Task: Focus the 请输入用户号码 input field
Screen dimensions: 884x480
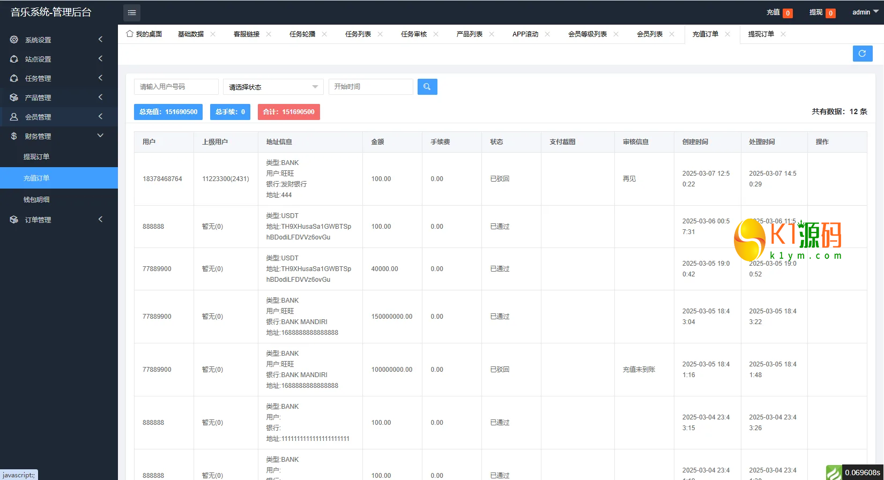Action: tap(176, 87)
